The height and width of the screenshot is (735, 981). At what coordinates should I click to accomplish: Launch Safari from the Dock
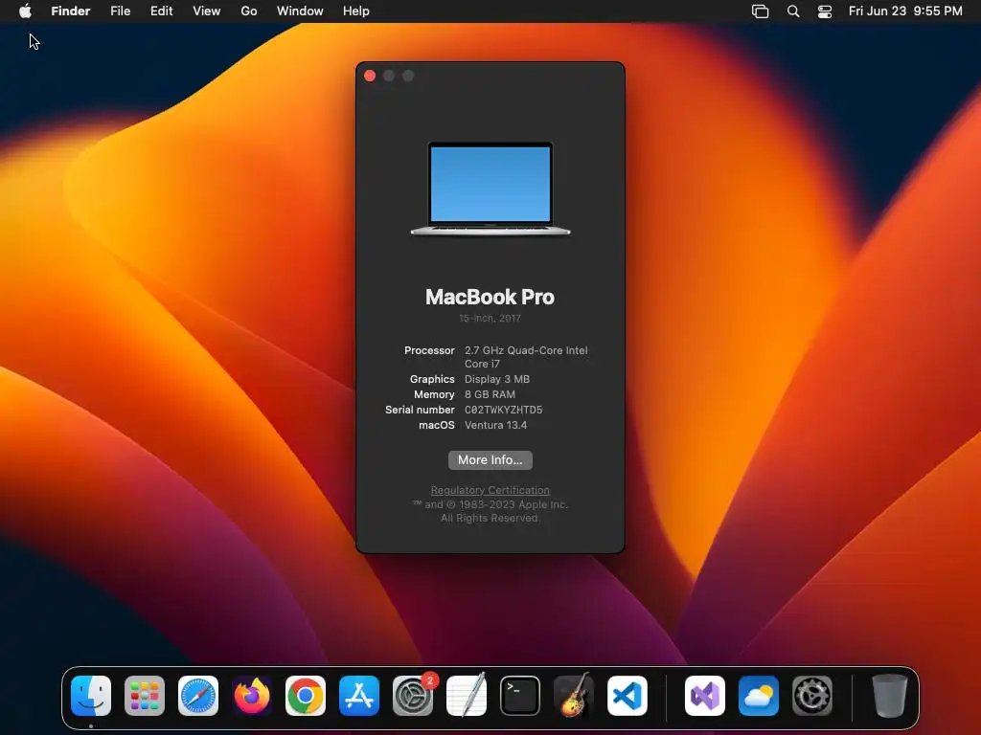[198, 696]
